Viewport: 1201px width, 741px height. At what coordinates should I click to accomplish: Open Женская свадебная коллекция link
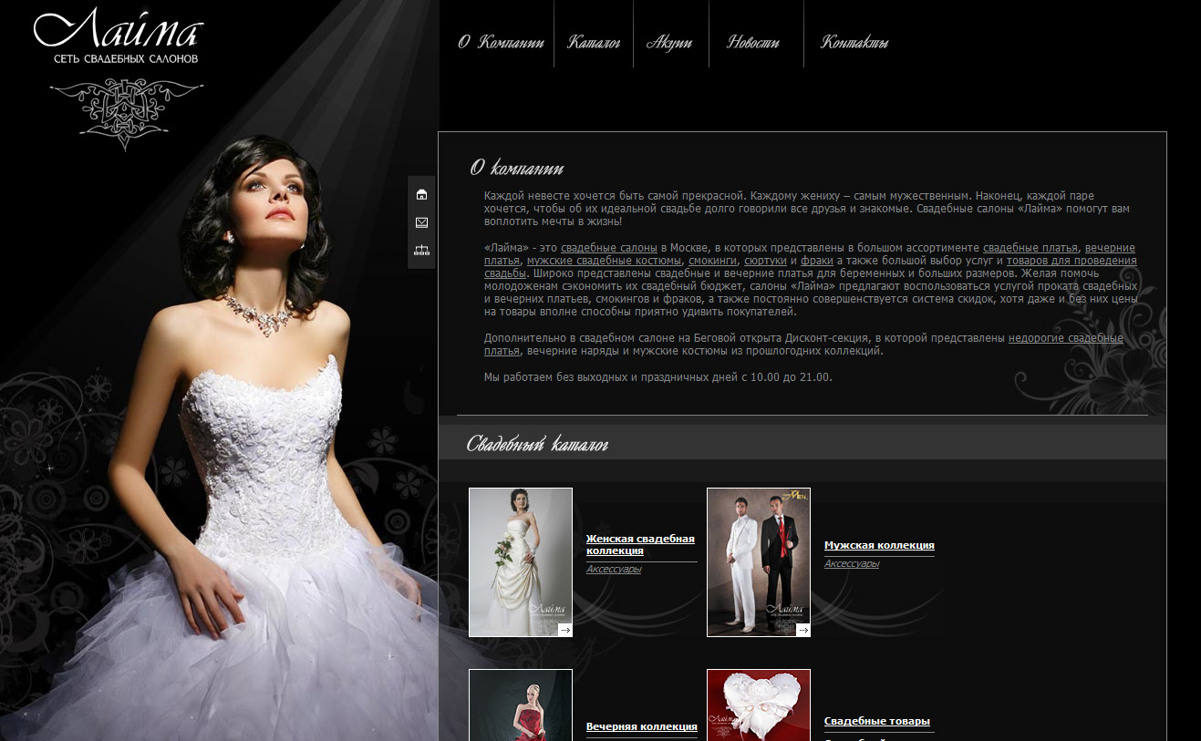[640, 545]
